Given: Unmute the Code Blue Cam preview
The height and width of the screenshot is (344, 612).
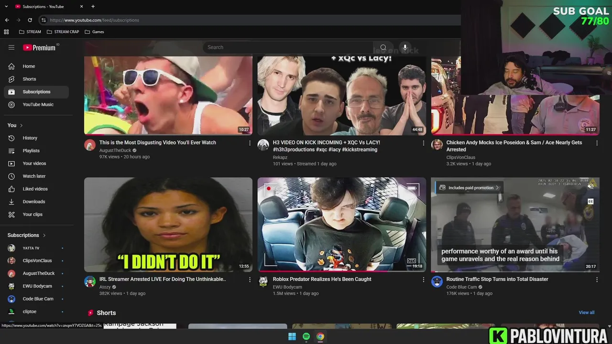Looking at the screenshot, I should (x=591, y=187).
